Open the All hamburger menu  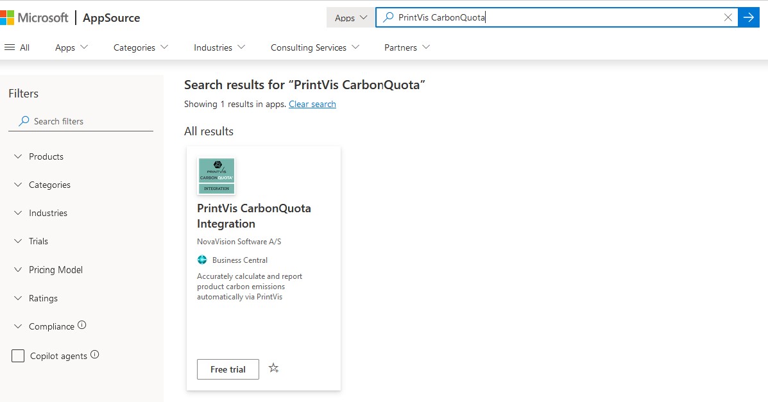point(17,47)
